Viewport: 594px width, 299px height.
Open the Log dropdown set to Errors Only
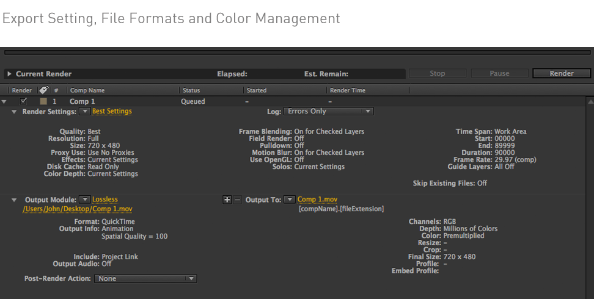pos(328,111)
